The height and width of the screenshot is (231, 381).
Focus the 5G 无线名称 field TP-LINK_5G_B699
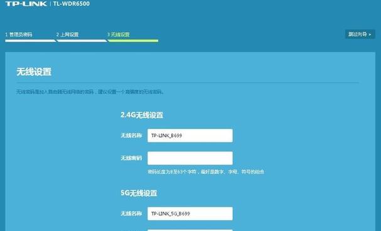(190, 213)
